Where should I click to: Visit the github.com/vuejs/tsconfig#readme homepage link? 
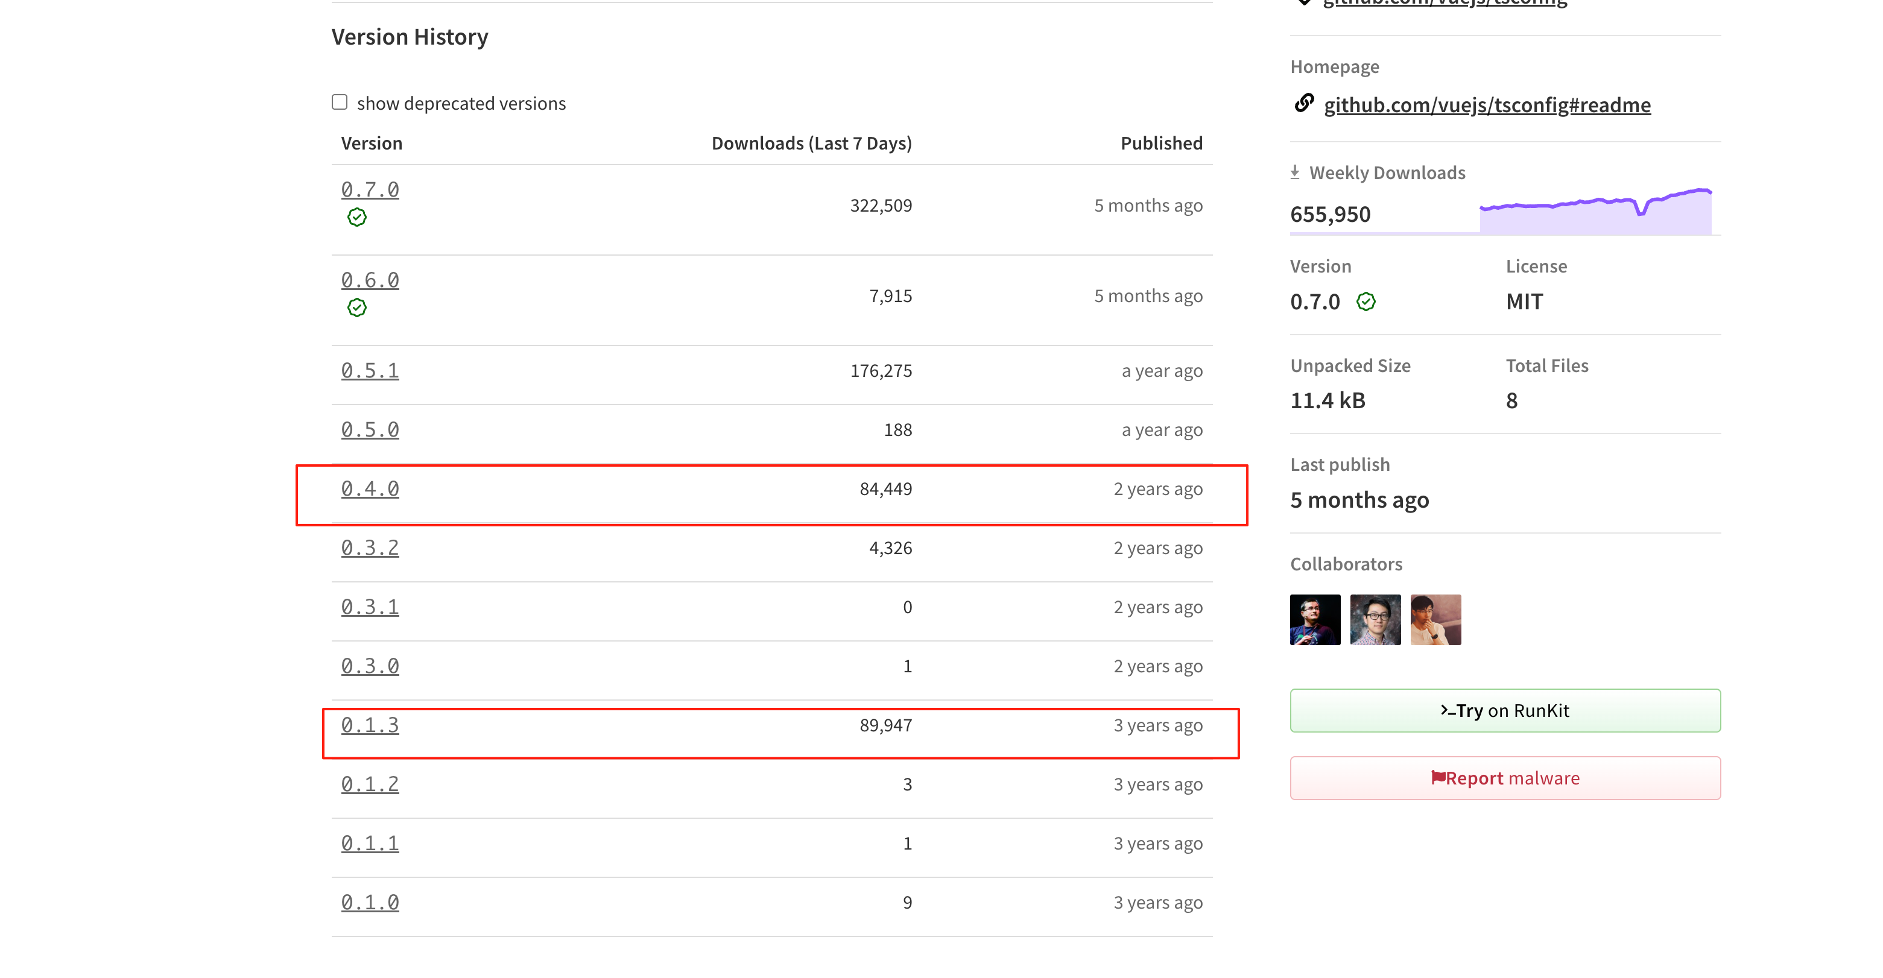coord(1487,104)
